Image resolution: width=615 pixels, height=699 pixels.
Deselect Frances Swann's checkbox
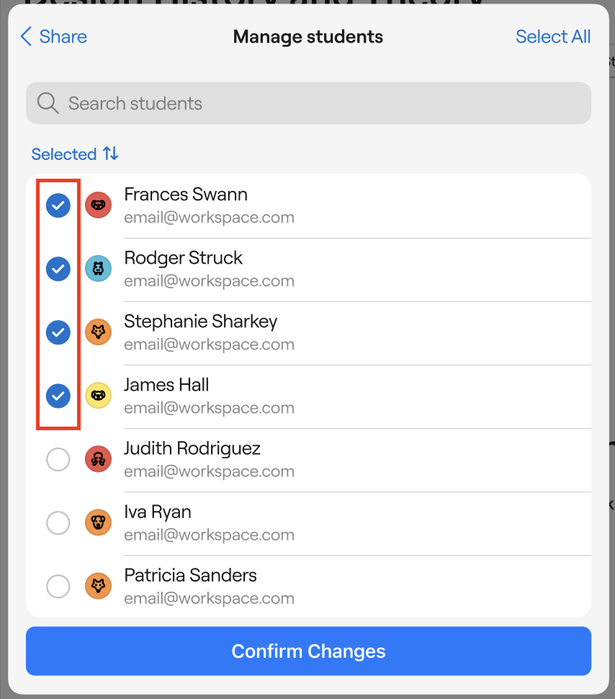point(58,206)
